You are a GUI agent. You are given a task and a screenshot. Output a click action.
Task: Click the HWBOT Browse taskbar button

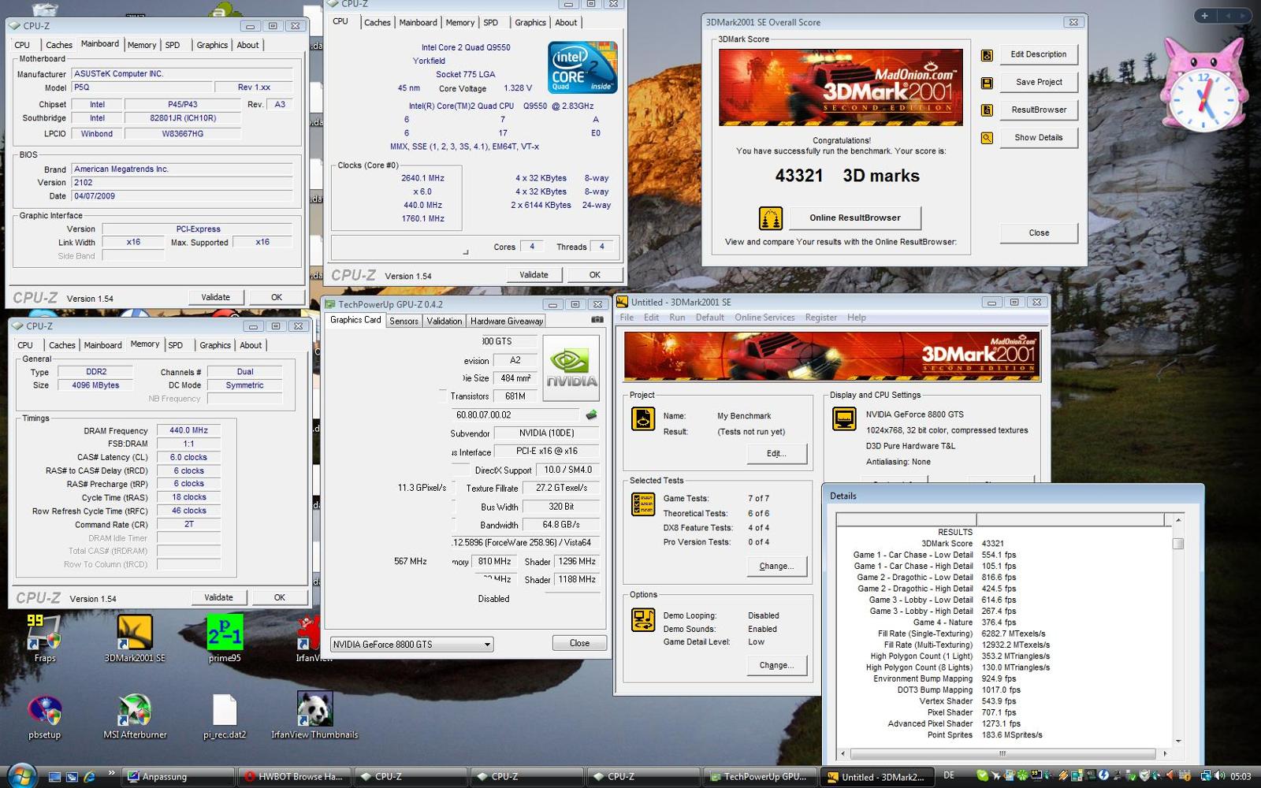295,776
